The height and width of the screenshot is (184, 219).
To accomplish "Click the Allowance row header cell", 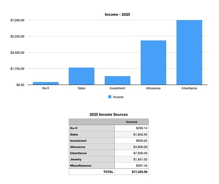I will [x=91, y=147].
